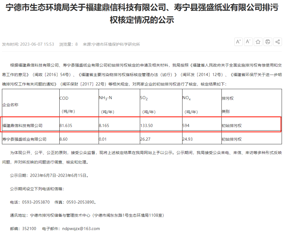Click the 浏览量 view count text
The image size is (290, 232).
[x=68, y=44]
